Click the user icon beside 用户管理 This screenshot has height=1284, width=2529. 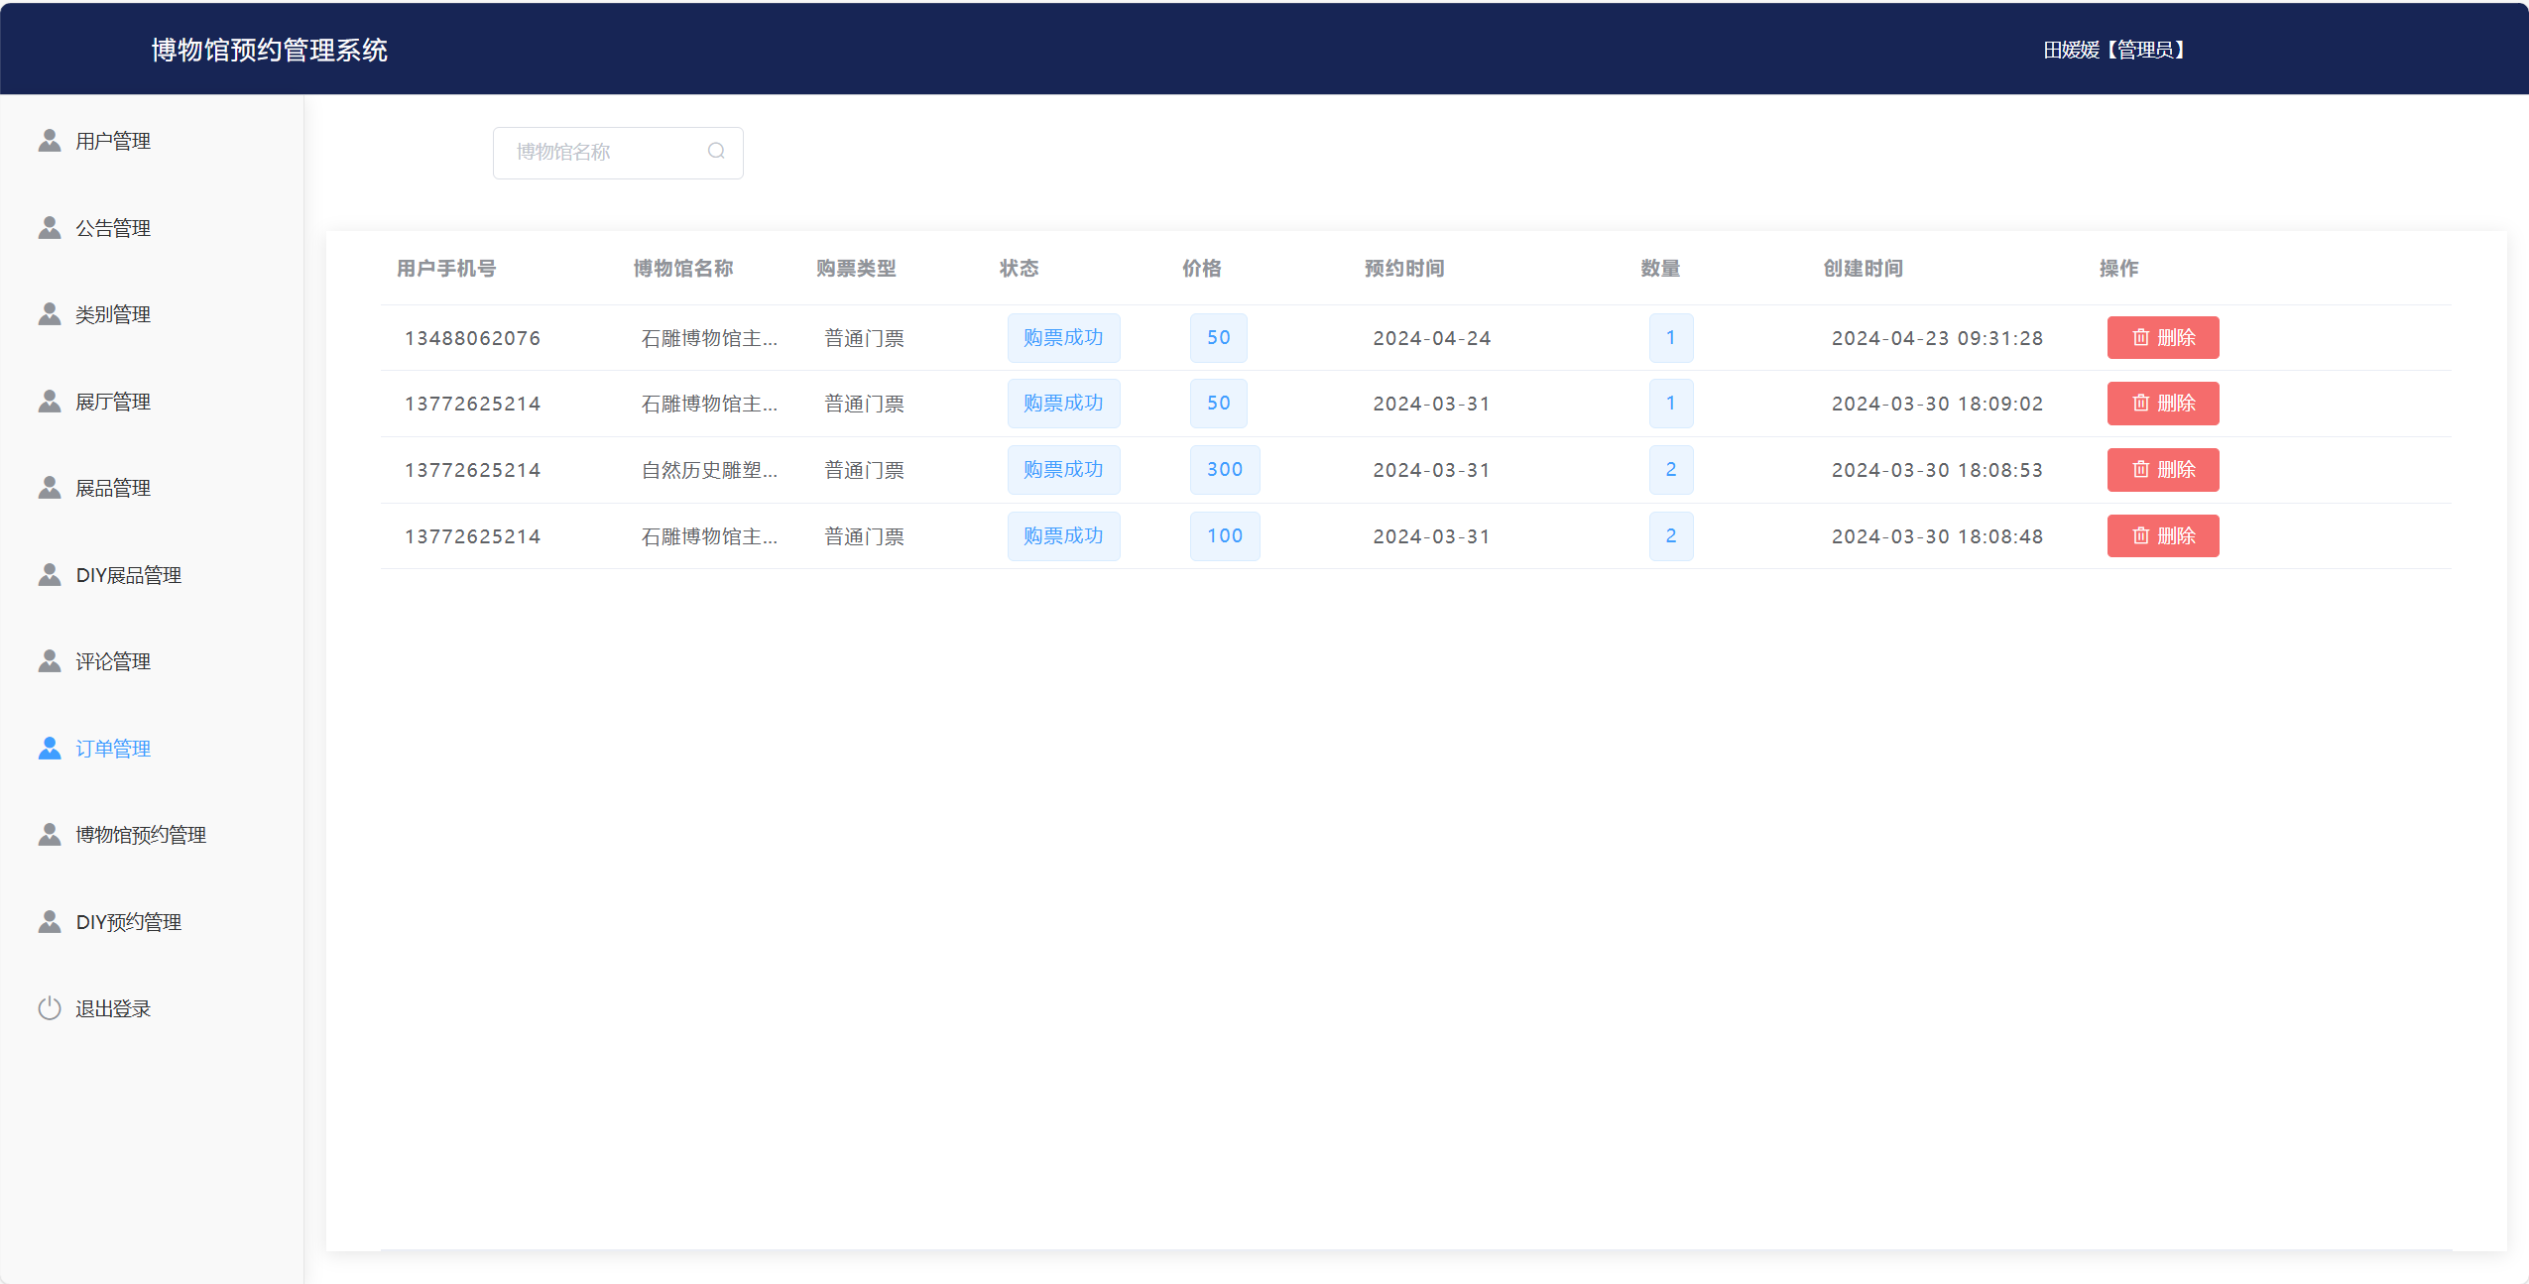pos(50,141)
